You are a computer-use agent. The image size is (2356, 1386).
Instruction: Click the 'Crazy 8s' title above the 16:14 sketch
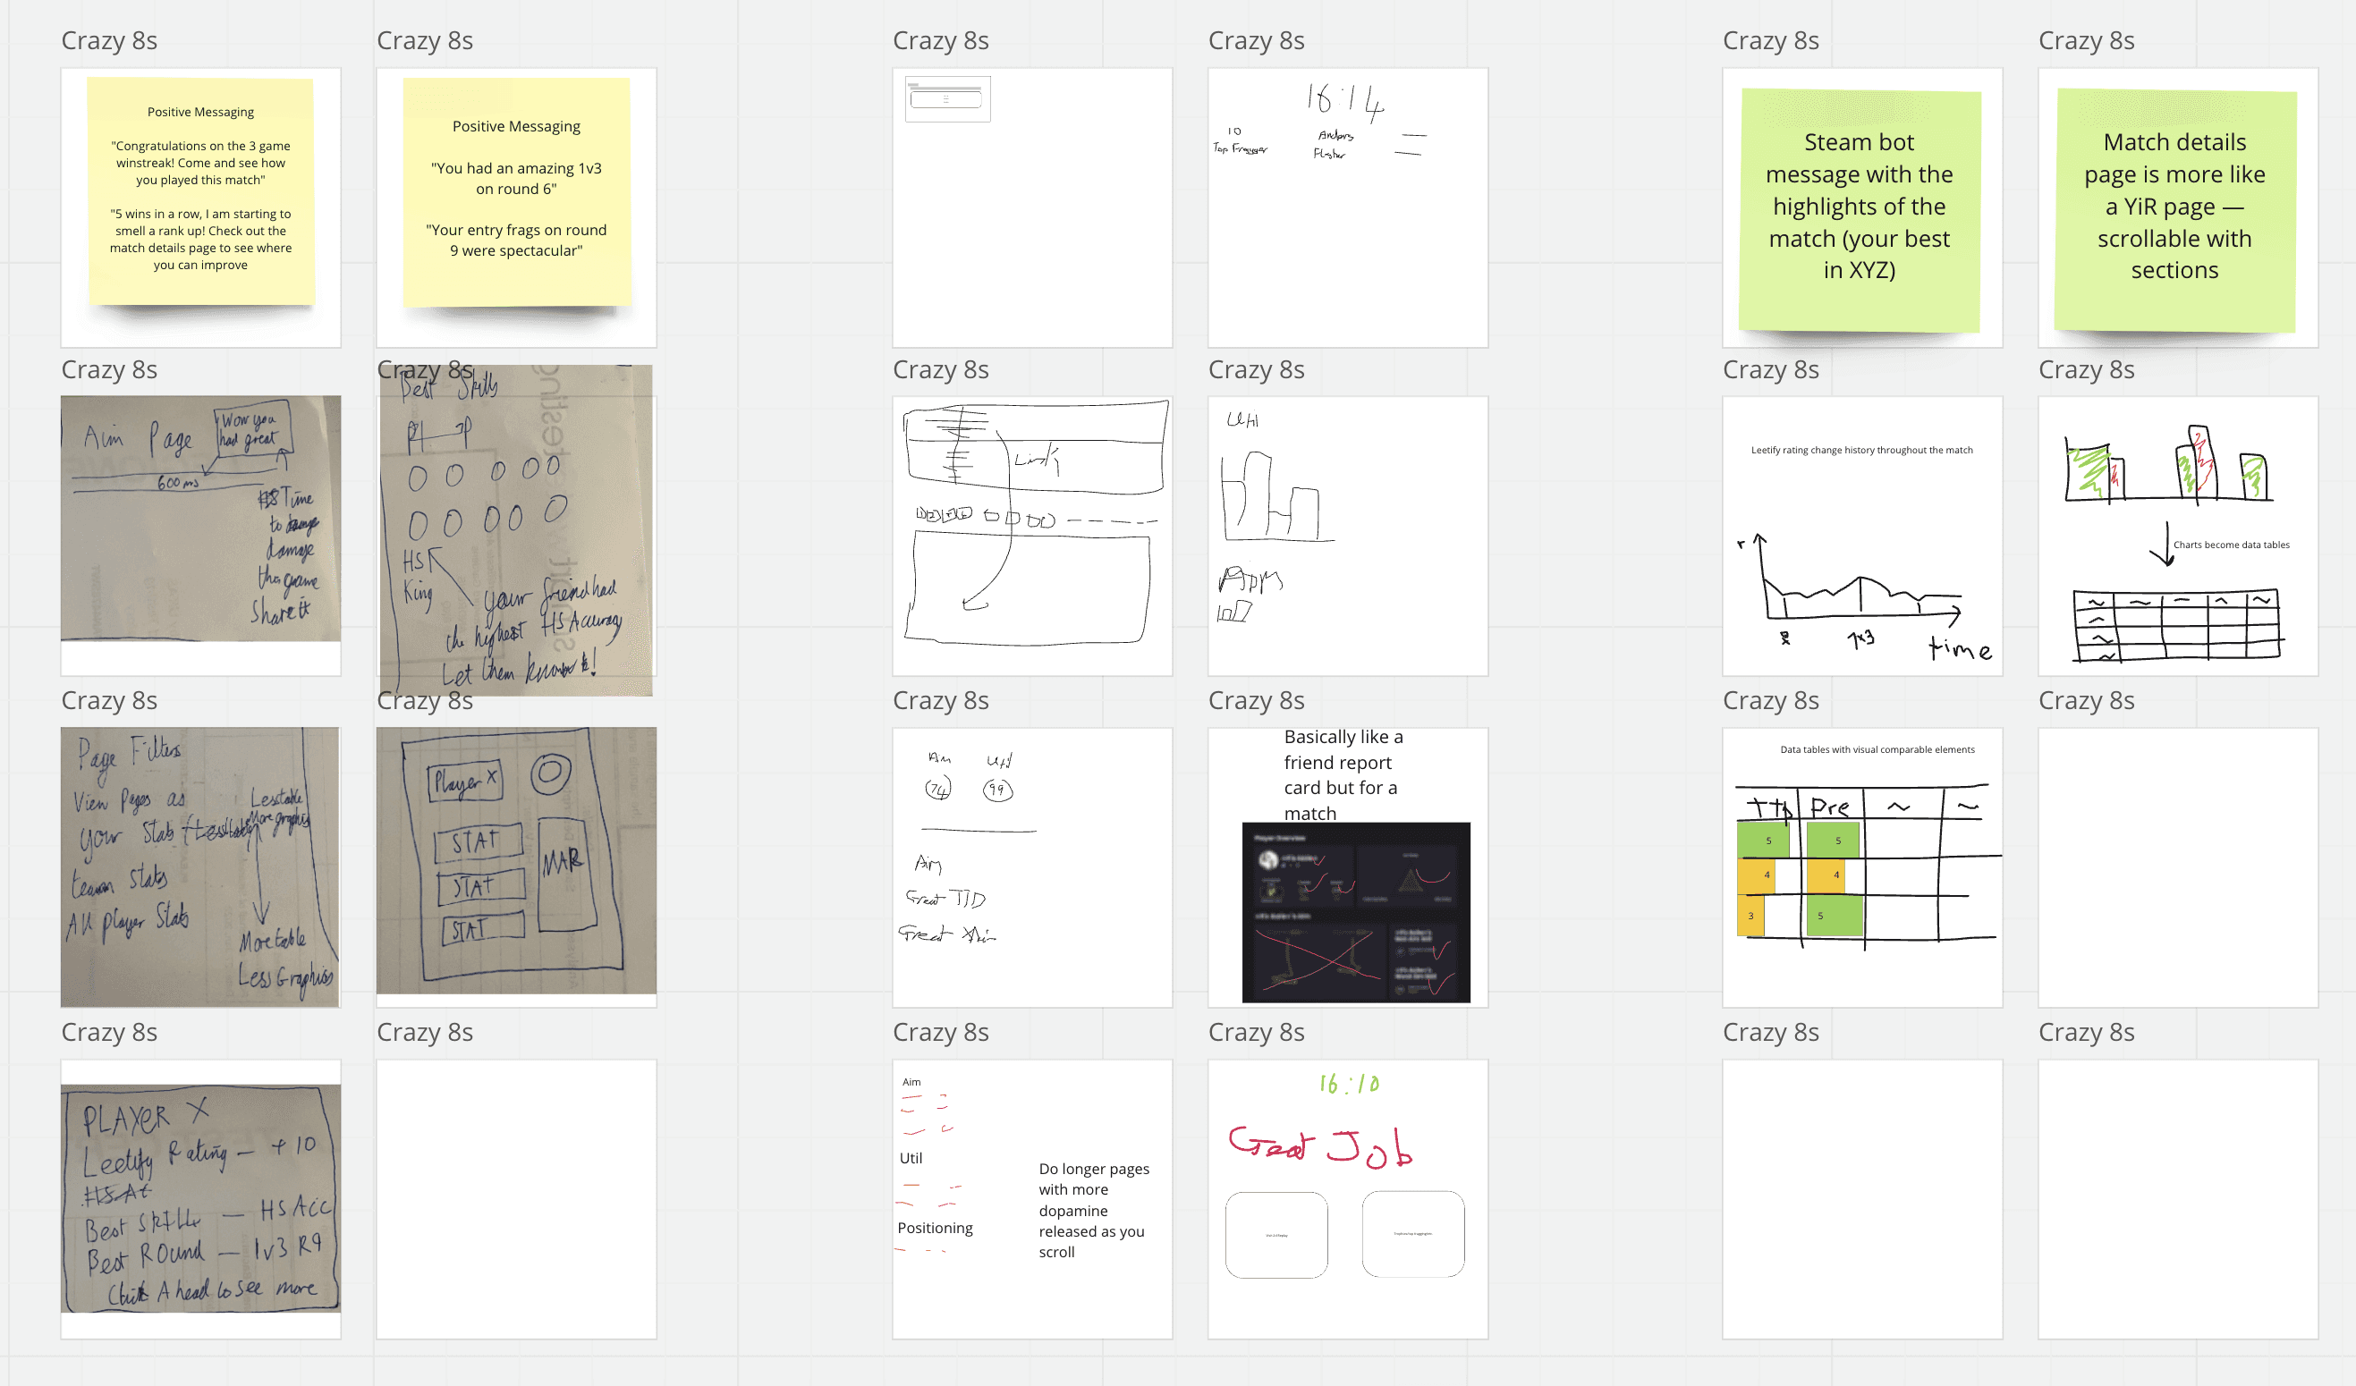coord(1256,41)
